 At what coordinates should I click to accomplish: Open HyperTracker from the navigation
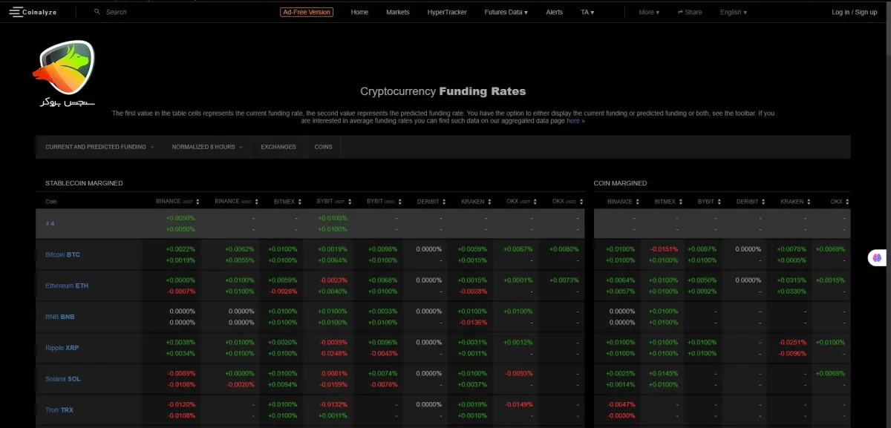[x=446, y=12]
